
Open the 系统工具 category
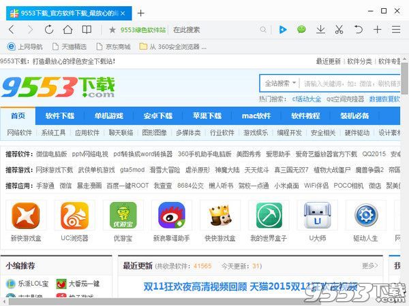pyautogui.click(x=53, y=133)
